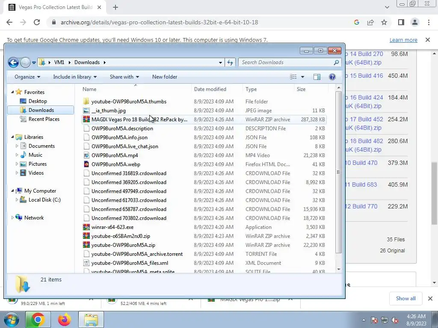438x328 pixels.
Task: Sort files by Date modified column
Action: pos(217,89)
